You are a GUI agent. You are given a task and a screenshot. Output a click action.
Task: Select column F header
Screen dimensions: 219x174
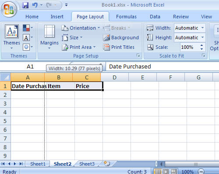coord(170,77)
